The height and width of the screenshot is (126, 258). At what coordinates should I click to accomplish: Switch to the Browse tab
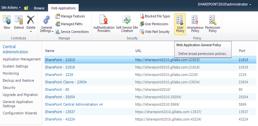(x=39, y=8)
